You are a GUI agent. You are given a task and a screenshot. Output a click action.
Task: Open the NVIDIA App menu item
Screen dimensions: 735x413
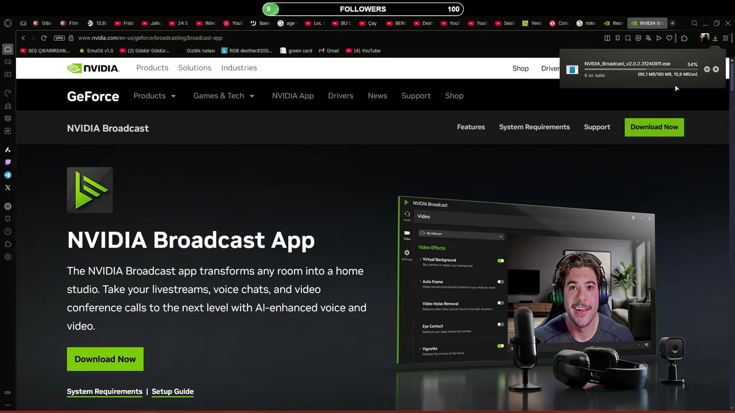click(x=293, y=96)
